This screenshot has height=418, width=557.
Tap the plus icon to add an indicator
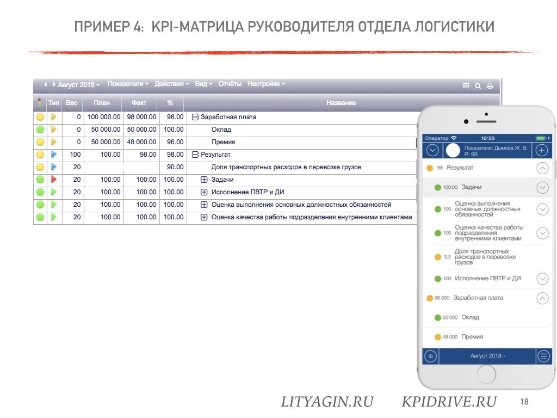pos(542,150)
